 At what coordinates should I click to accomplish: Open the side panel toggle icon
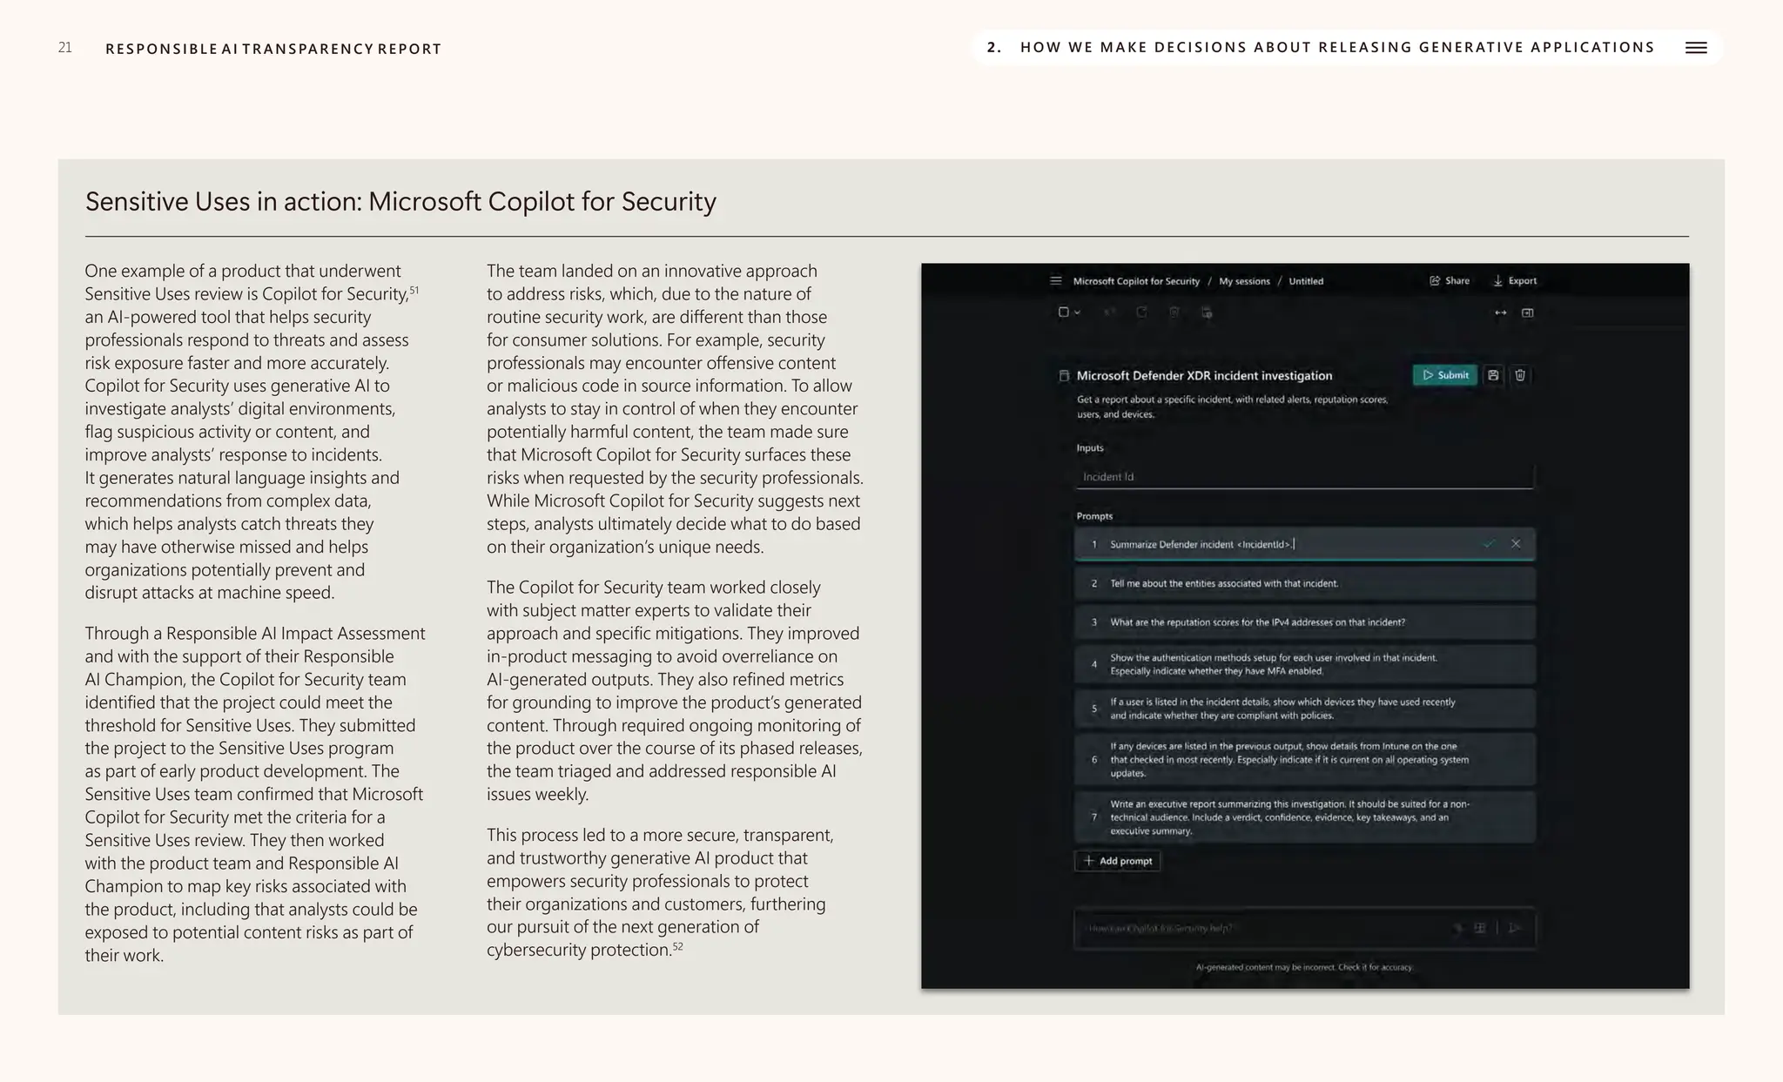1527,313
